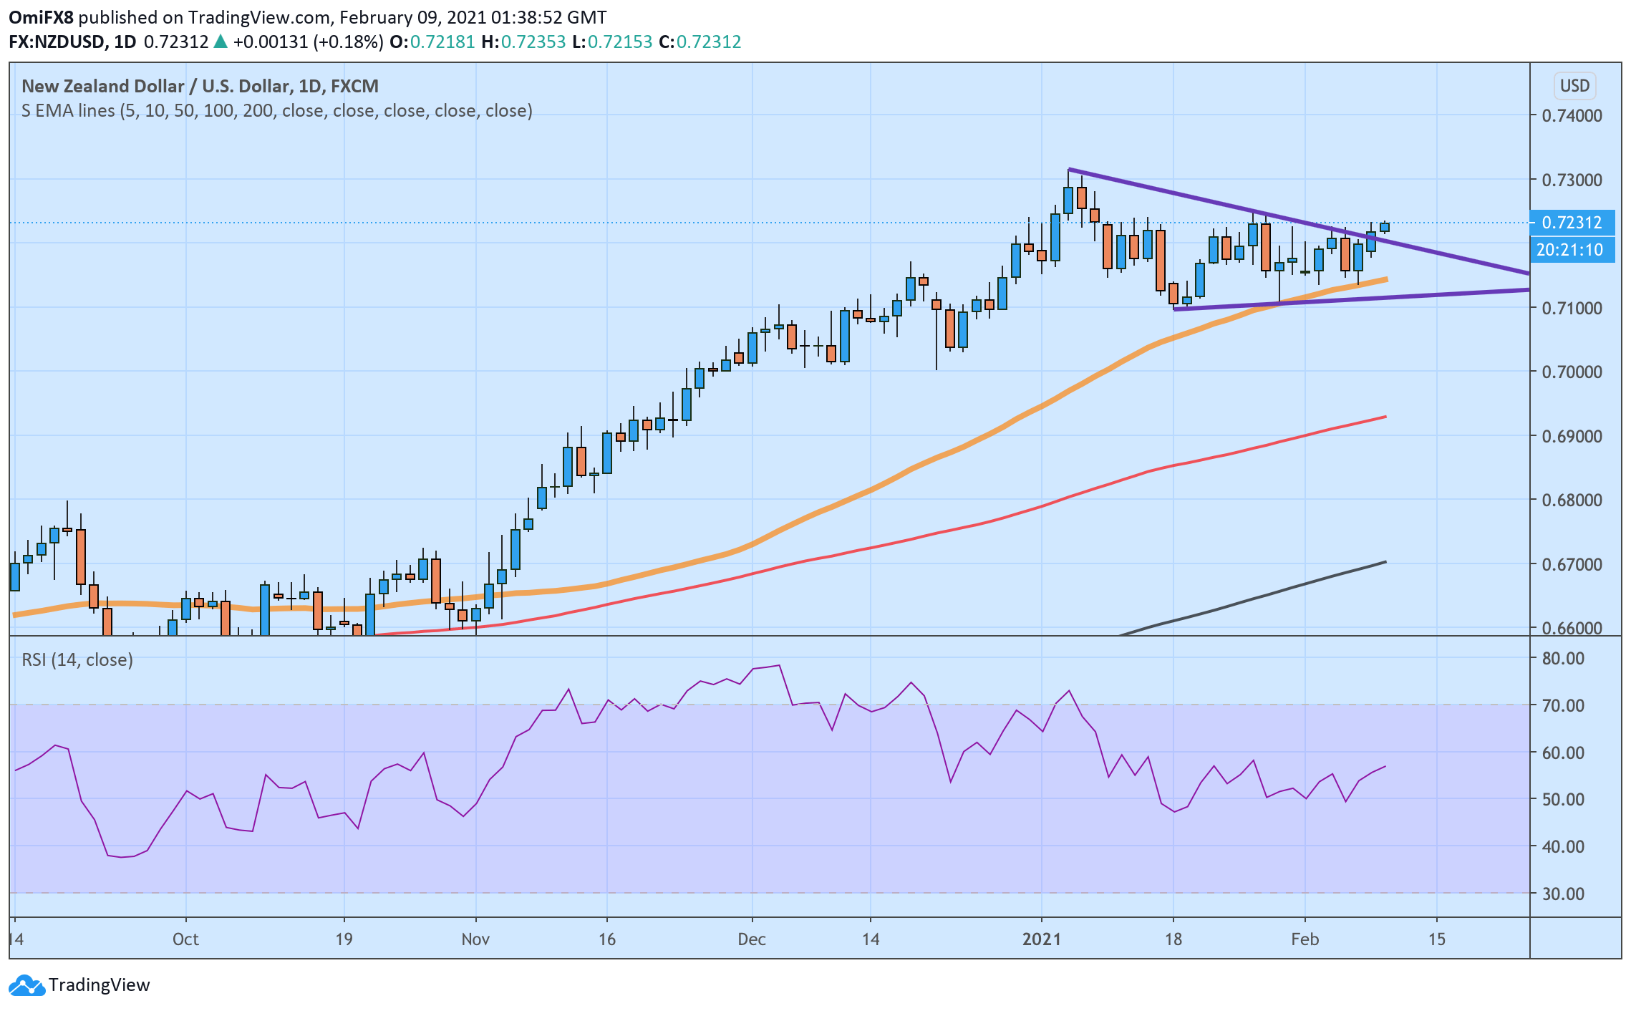Click the 0.70000 price axis label
This screenshot has height=1011, width=1631.
coord(1572,372)
